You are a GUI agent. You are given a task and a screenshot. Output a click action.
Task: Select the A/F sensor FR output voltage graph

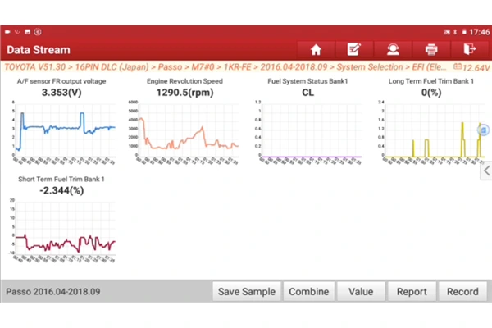(64, 133)
